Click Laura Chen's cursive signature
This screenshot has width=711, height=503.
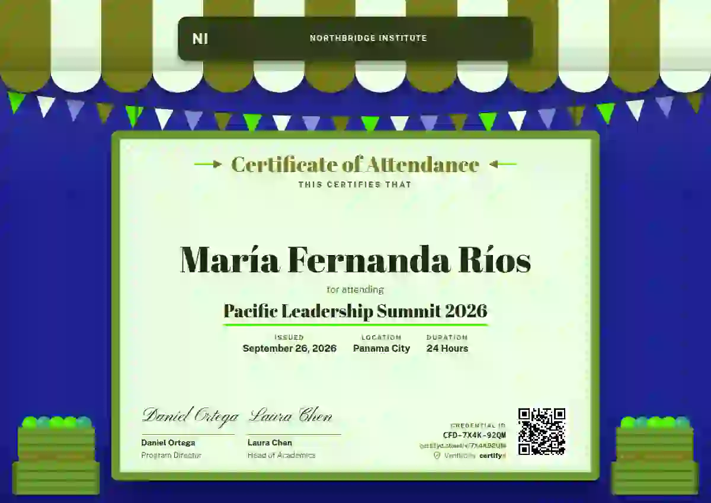coord(290,416)
